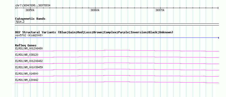Click the blue nsv5702 gain variant bar
Viewport: 226px width, 97px height.
tap(117, 38)
